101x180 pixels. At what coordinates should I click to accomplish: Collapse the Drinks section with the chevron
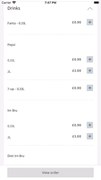click(90, 9)
